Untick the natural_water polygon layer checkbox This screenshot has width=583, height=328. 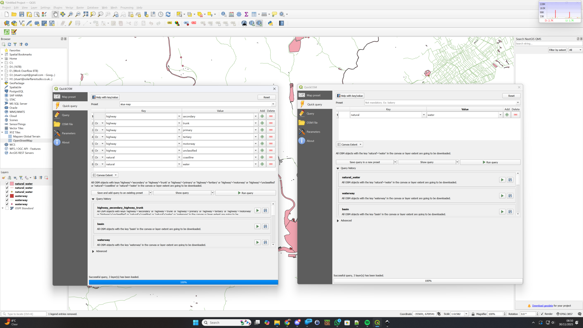coord(7,184)
